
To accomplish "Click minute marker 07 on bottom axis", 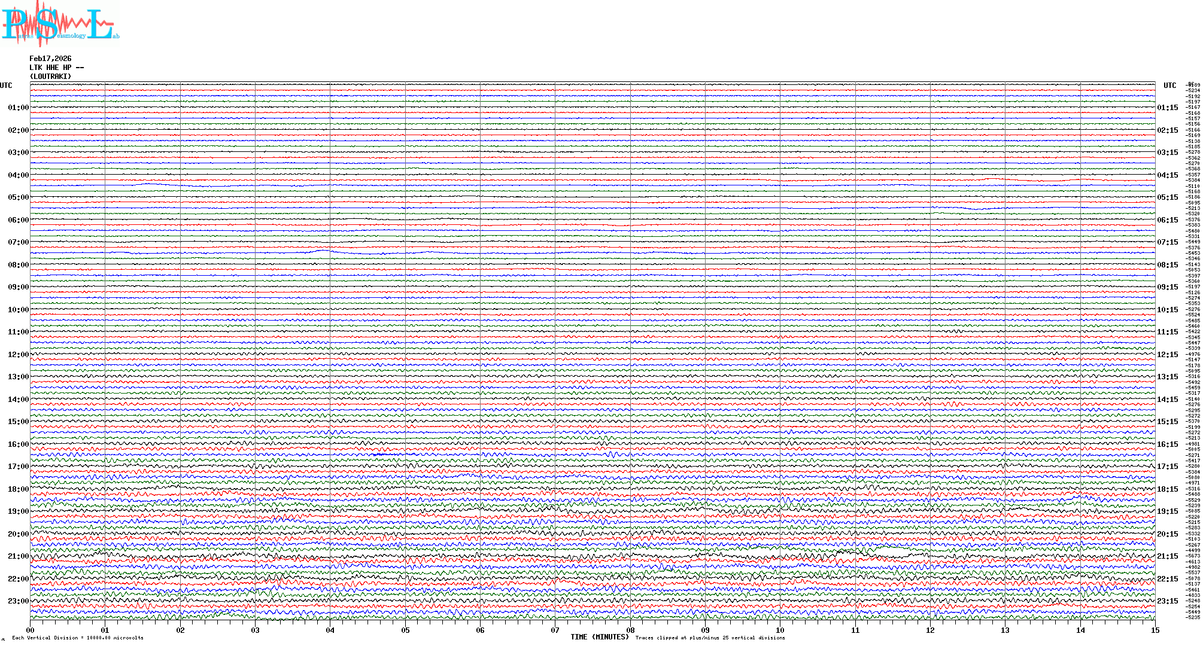I will 555,630.
